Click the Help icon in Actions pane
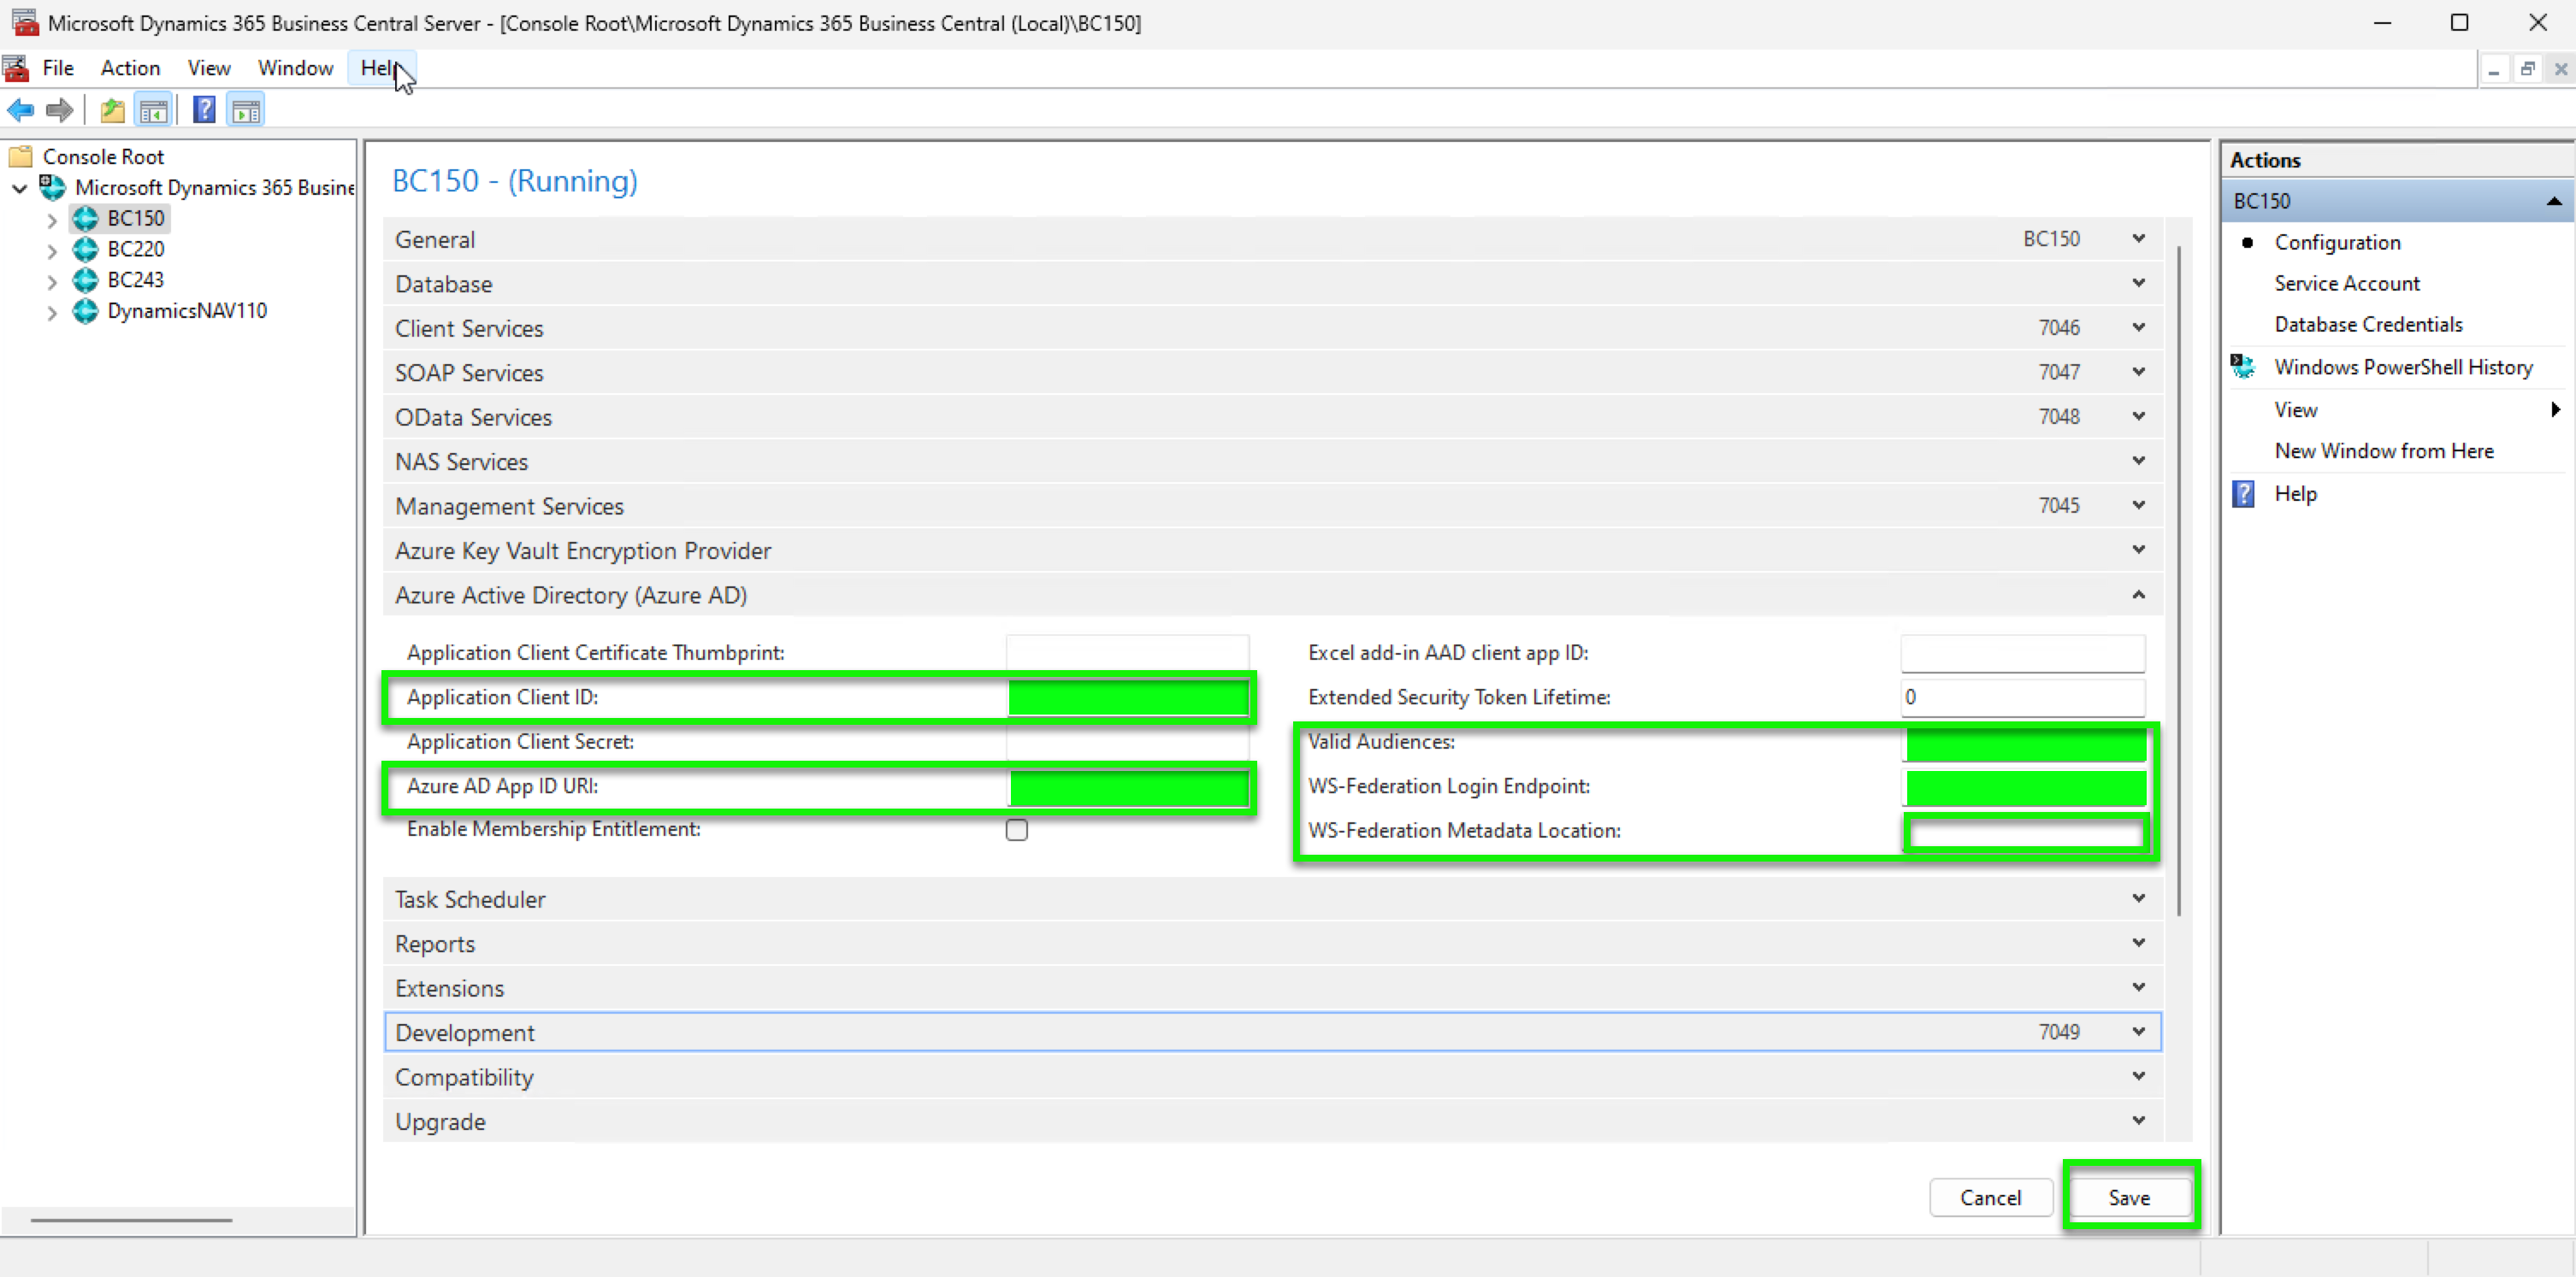Screen dimensions: 2576x1277 [x=2243, y=493]
